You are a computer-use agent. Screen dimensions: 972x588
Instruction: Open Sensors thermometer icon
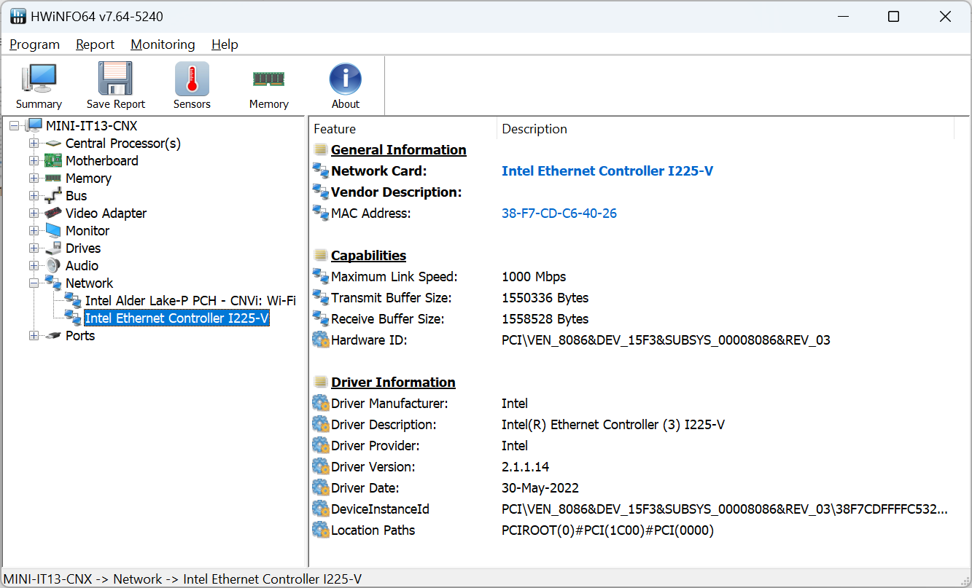[x=192, y=79]
